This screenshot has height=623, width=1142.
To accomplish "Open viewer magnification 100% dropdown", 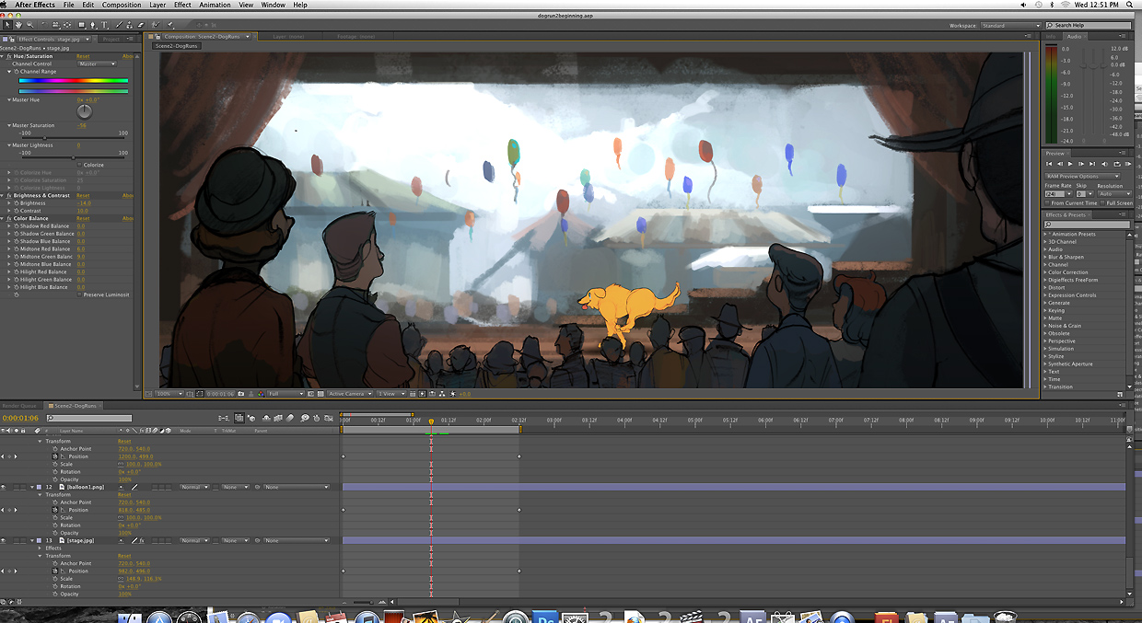I will point(169,393).
